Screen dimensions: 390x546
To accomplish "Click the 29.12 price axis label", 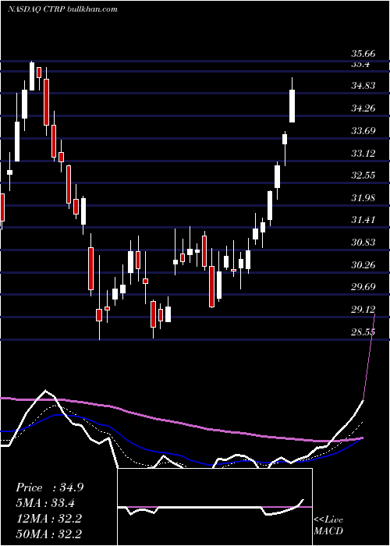I will (363, 310).
